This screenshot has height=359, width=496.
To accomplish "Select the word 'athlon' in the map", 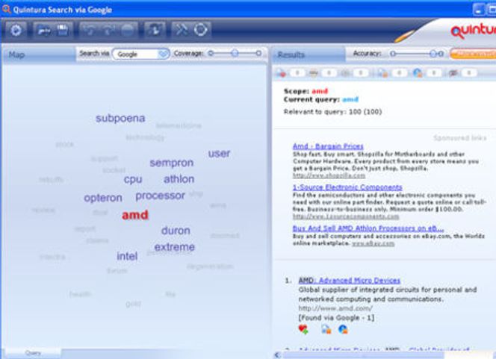I will tap(179, 179).
